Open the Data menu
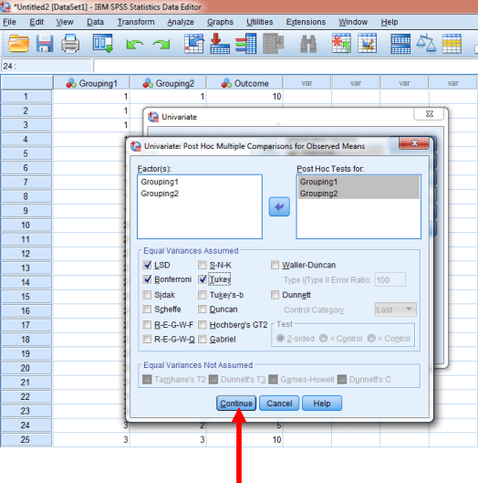Viewport: 478px width, 483px height. click(x=95, y=22)
